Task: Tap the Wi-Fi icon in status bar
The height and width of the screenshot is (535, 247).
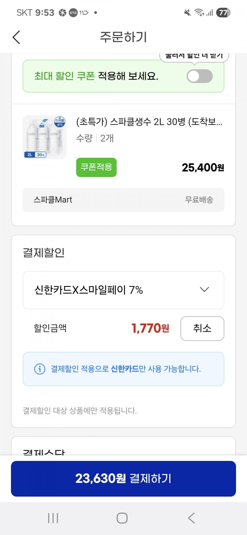Action: 199,13
